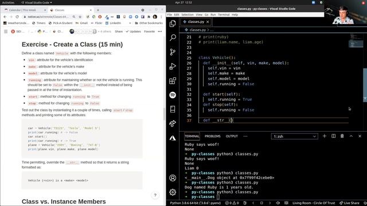Click the Living Room - Circle Of Trust status
Screen dimensions: 367x206
pyautogui.click(x=314, y=203)
